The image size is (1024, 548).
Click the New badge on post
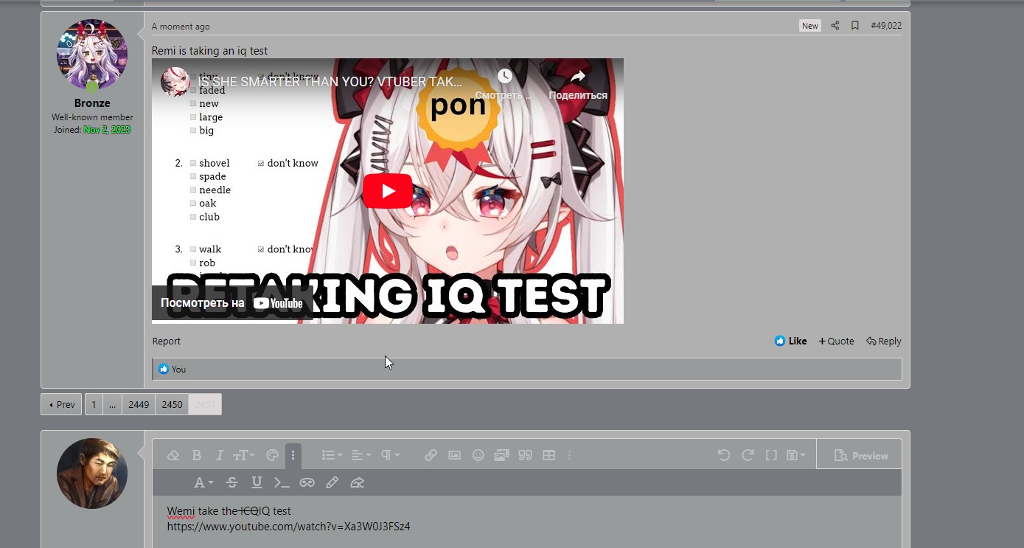[810, 25]
